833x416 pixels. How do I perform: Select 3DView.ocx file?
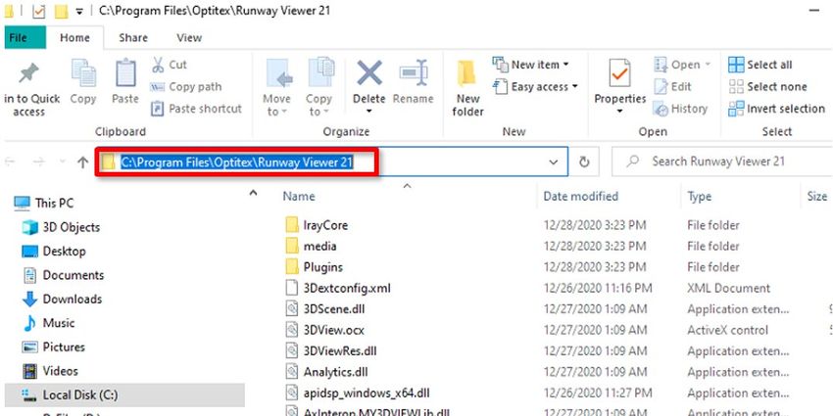click(x=324, y=330)
